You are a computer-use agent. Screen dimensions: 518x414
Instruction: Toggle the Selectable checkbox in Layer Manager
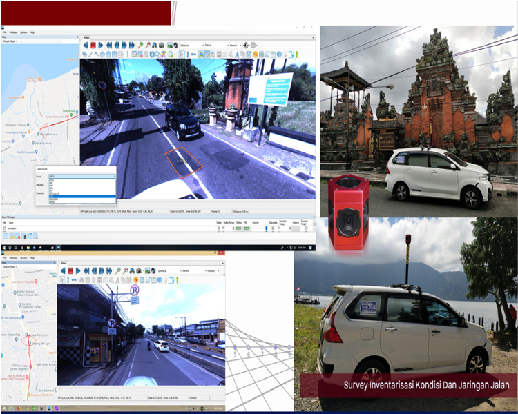(272, 228)
